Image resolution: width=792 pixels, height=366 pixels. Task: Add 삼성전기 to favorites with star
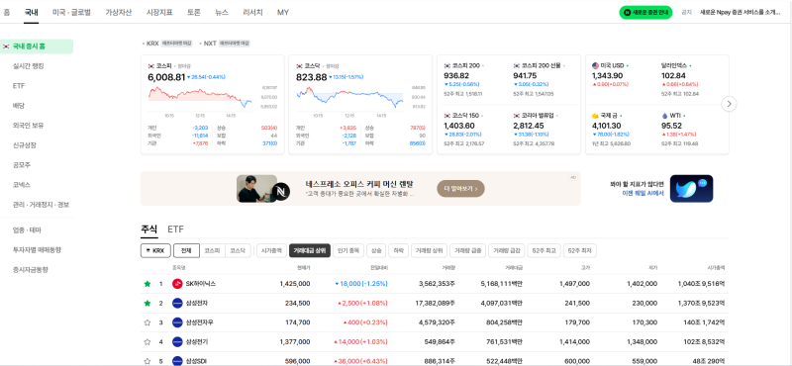(x=147, y=342)
